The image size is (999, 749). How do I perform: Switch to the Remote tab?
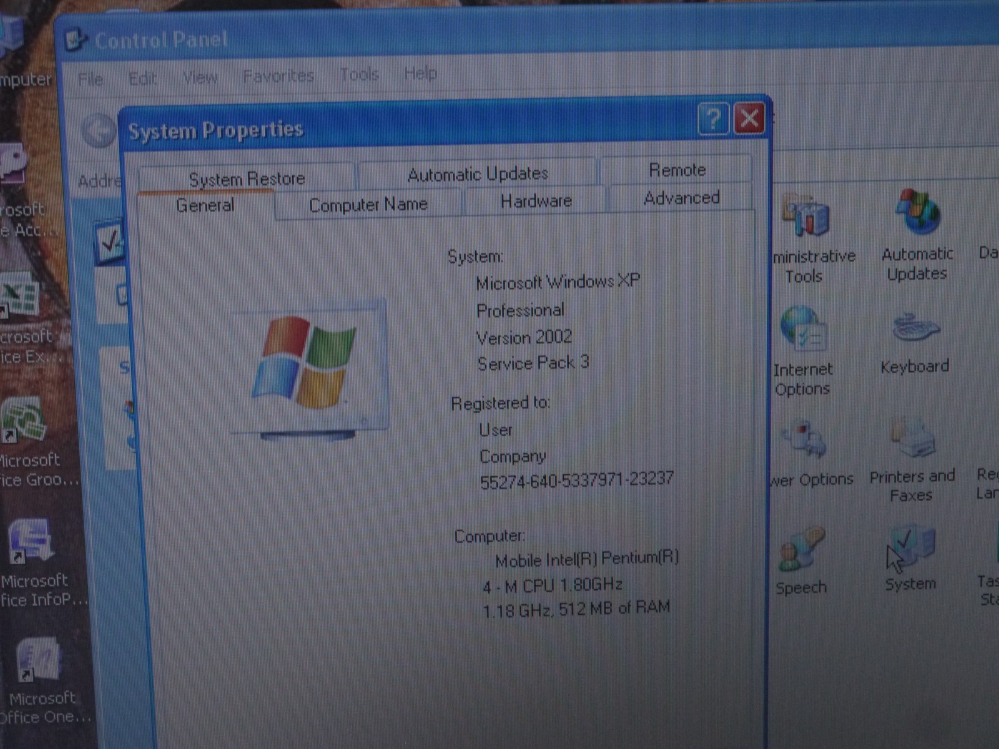[677, 170]
